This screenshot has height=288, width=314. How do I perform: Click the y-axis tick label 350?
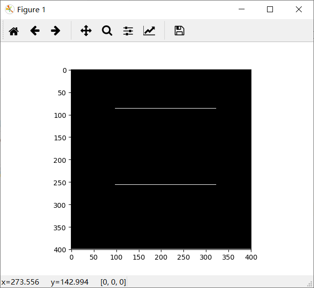(x=60, y=228)
